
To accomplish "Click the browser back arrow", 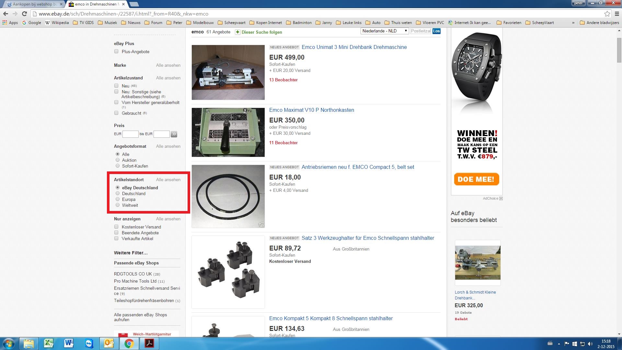I will [x=5, y=14].
